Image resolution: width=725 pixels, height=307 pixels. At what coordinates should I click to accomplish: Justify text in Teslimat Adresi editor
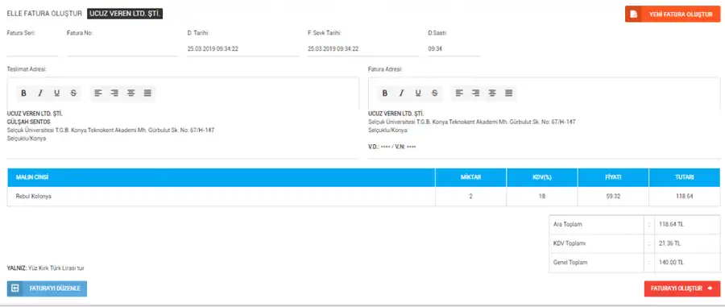point(147,93)
